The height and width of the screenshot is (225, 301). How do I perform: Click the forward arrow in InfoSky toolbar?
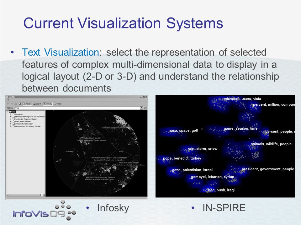(12, 104)
